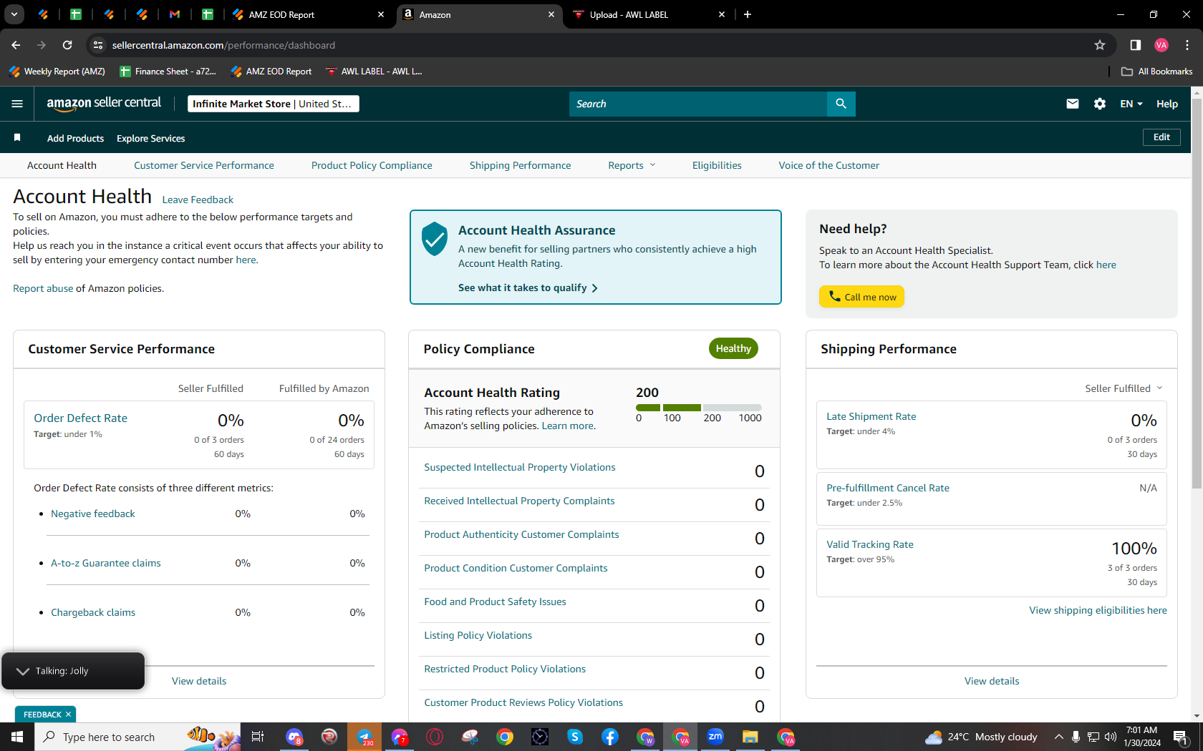This screenshot has width=1203, height=751.
Task: Click the Call me now button
Action: (x=861, y=297)
